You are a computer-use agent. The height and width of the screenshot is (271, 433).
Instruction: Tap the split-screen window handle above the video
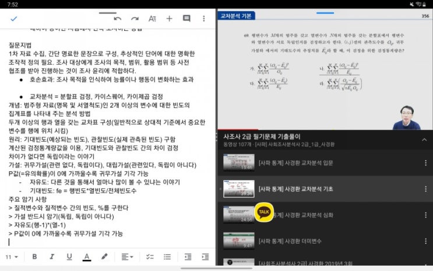325,13
